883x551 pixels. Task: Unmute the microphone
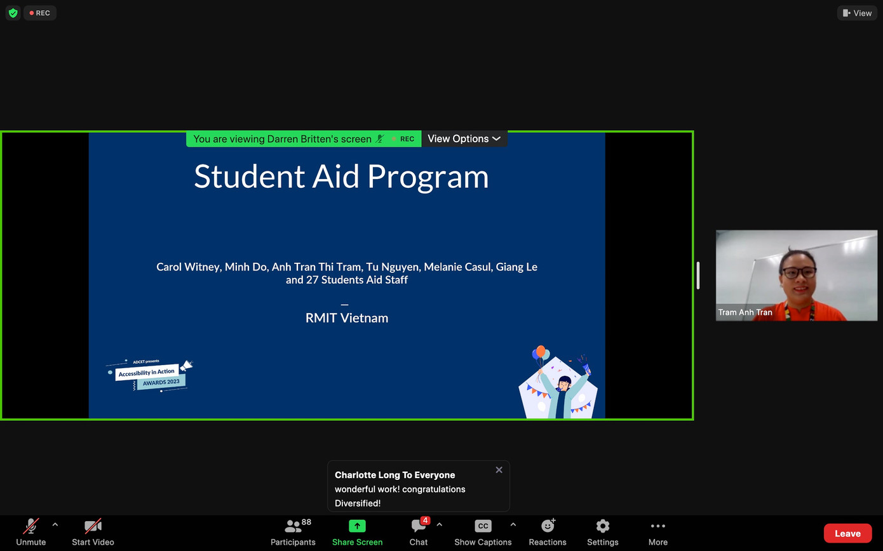[30, 532]
